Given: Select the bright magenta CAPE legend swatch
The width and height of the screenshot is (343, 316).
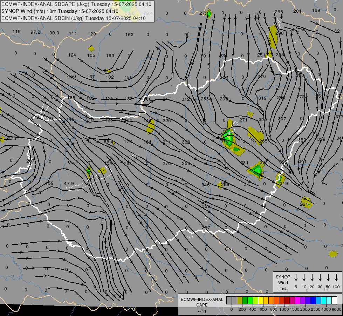Looking at the screenshot, I should [297, 301].
